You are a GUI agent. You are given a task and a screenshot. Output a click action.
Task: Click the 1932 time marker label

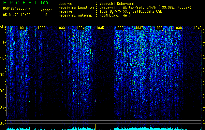(42, 28)
